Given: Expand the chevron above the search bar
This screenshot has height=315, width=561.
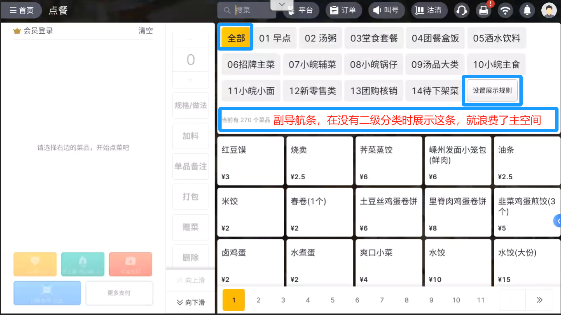Looking at the screenshot, I should [x=282, y=3].
